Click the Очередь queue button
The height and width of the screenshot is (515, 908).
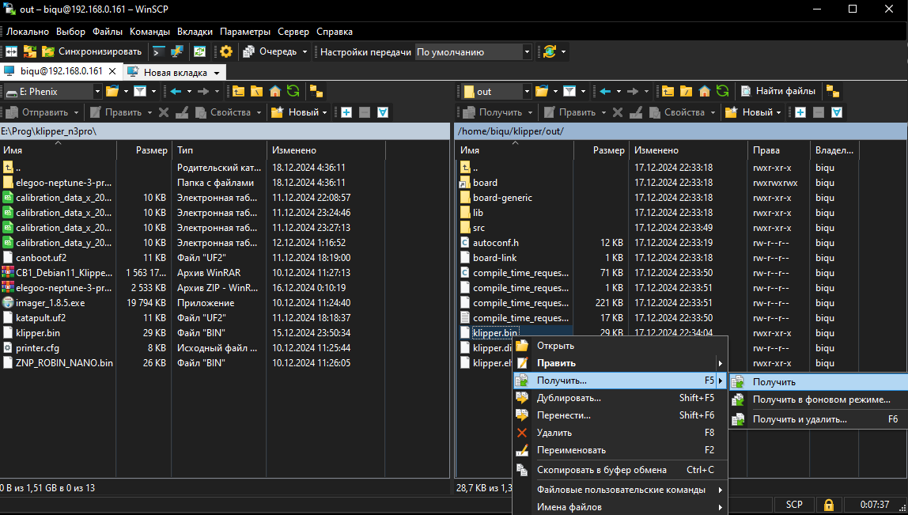[270, 51]
